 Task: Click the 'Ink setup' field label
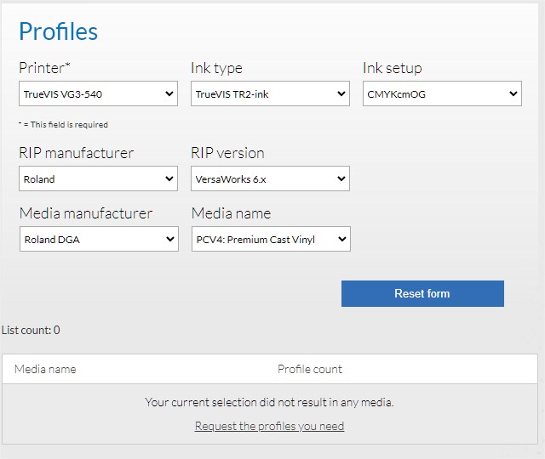click(x=393, y=68)
